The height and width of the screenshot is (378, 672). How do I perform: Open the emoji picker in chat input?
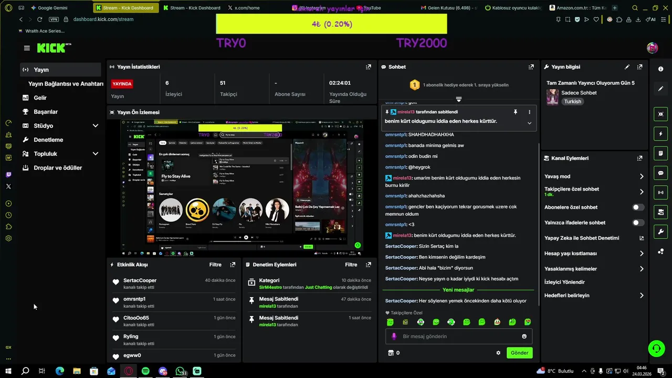click(524, 336)
